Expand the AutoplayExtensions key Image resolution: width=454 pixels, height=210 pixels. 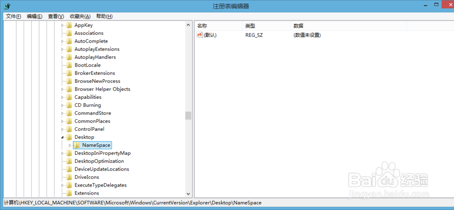click(x=62, y=49)
